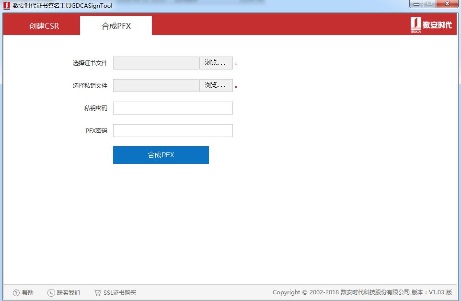The height and width of the screenshot is (301, 461).
Task: Click 浏览 next to the certificate file field
Action: (x=216, y=63)
